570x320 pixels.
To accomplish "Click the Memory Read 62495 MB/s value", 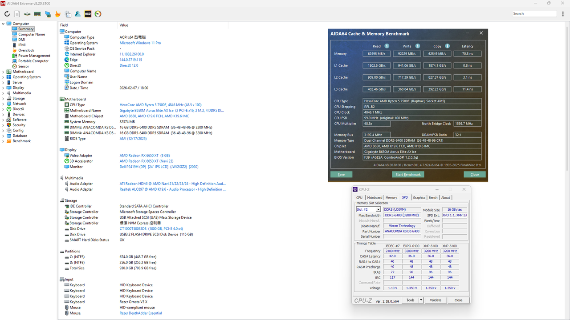I will tap(377, 54).
